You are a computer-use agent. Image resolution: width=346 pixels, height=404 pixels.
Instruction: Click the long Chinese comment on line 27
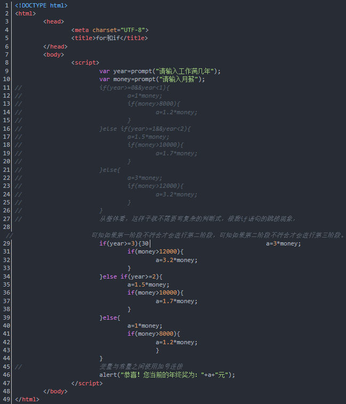[x=197, y=219]
